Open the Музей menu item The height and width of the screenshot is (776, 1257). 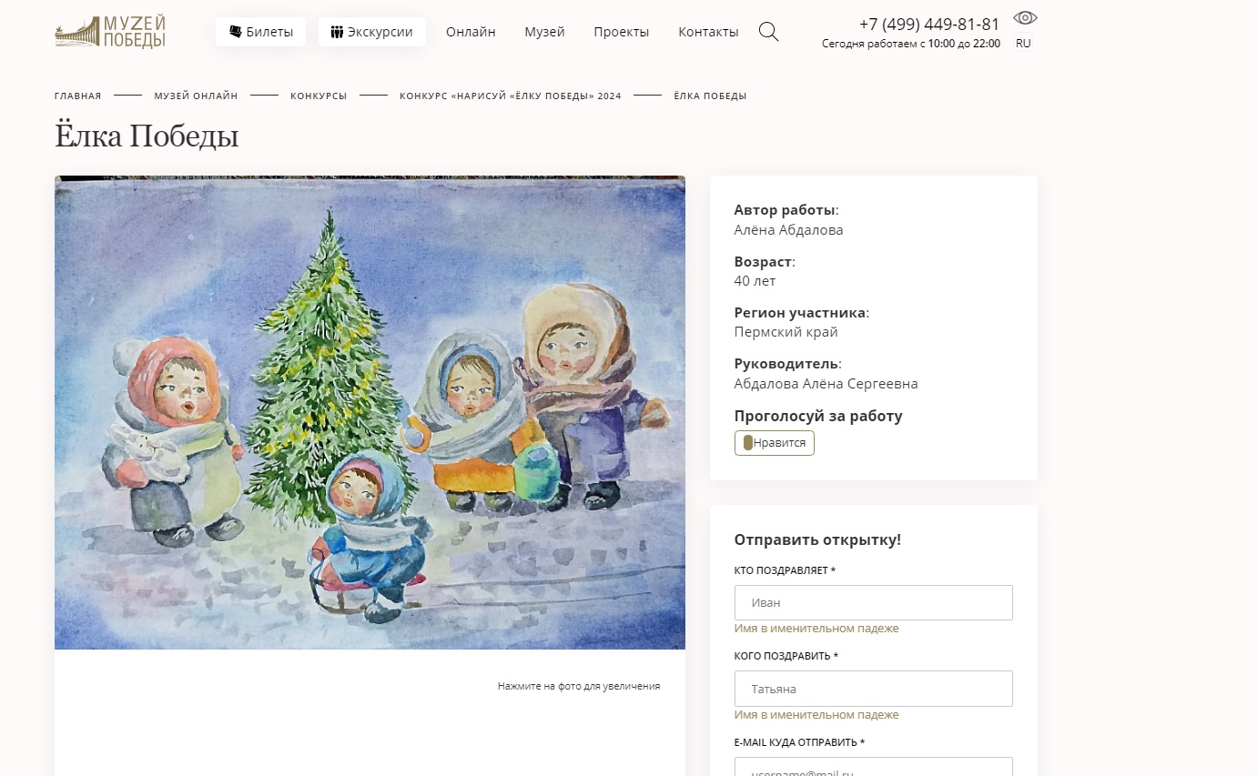click(544, 32)
